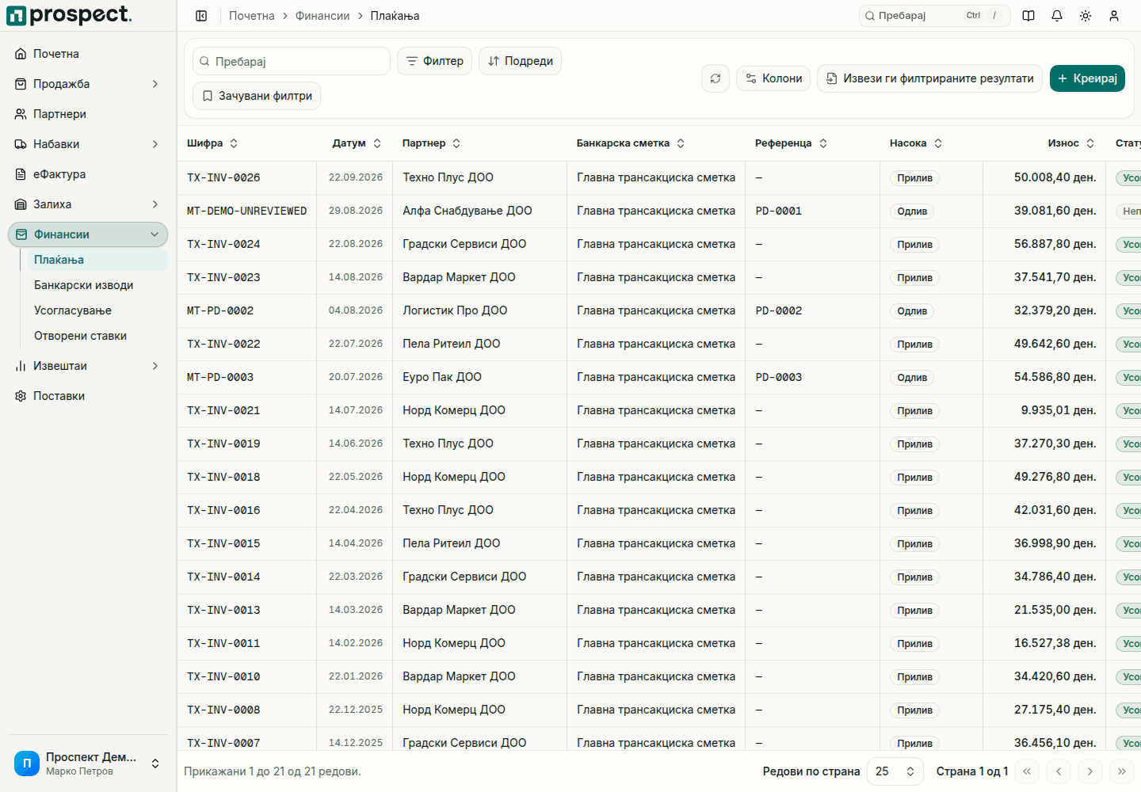The image size is (1141, 792).
Task: Click the Почетна breadcrumb link
Action: (x=252, y=16)
